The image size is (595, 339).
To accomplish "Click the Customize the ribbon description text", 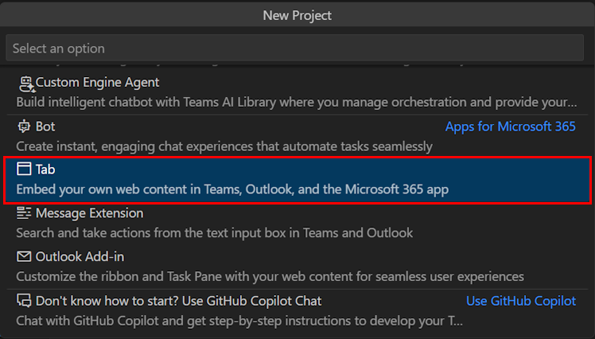I will tap(270, 277).
